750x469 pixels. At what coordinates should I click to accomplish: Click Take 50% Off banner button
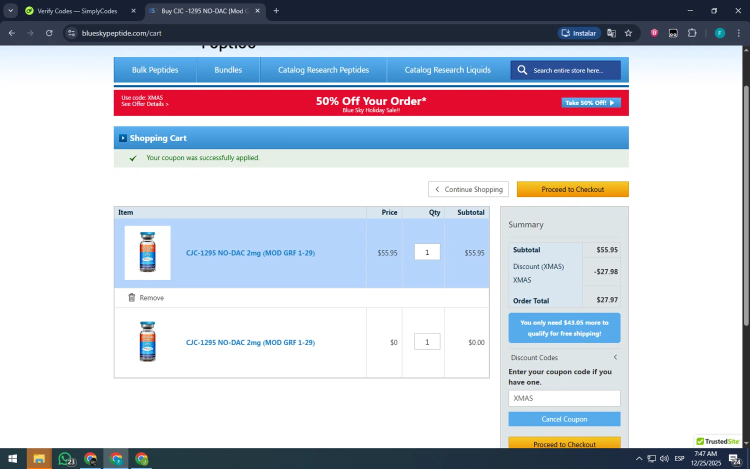coord(591,102)
